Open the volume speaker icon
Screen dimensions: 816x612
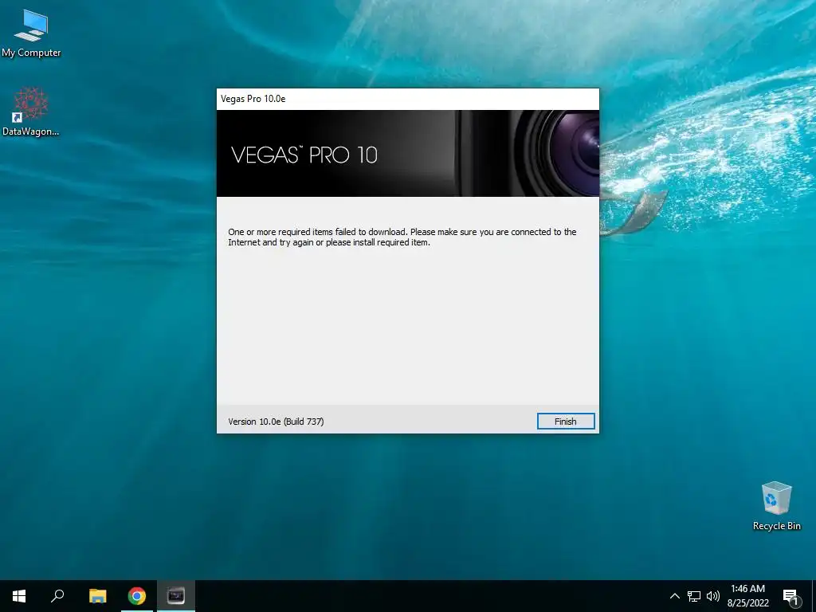[x=713, y=596]
